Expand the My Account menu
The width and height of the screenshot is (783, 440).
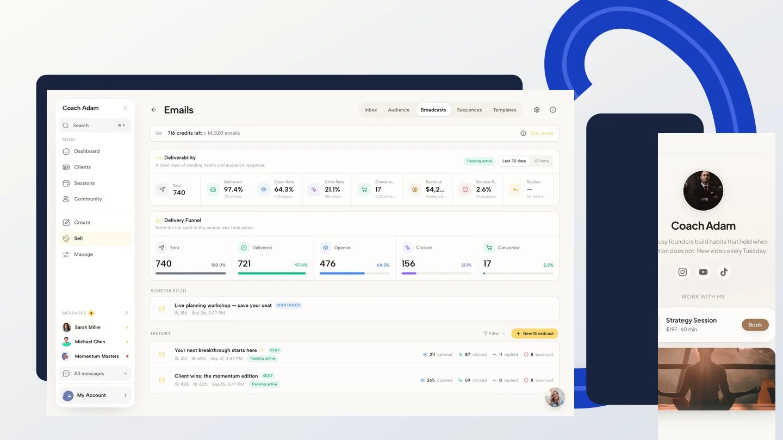(x=95, y=395)
